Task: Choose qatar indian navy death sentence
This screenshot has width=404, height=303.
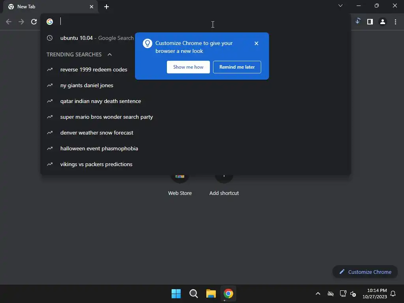Action: click(x=196, y=101)
